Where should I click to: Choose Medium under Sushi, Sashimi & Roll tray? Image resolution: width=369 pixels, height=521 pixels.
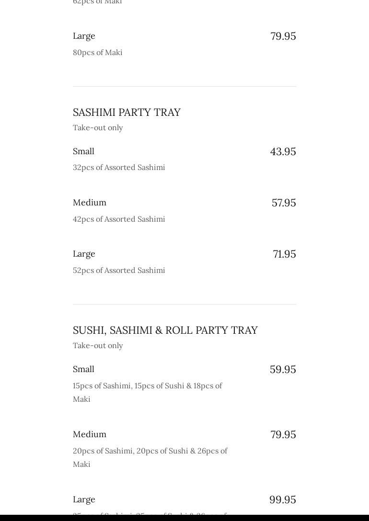tap(90, 434)
